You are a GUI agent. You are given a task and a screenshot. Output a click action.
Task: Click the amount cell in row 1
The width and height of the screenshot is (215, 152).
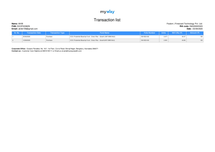click(195, 37)
